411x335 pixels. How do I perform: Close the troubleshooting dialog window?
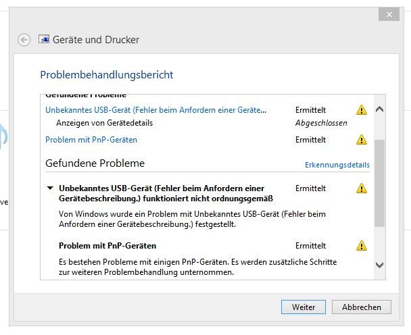(x=389, y=14)
